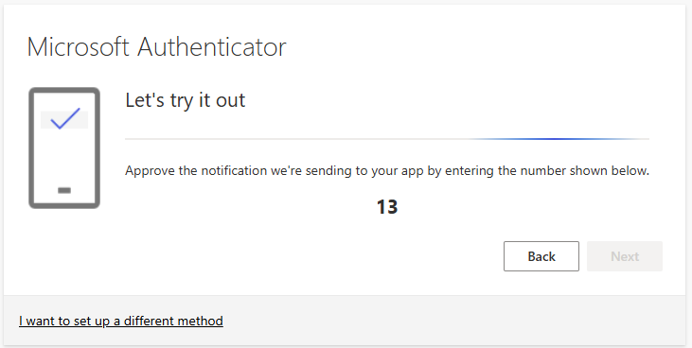Click the phone's grey home button graphic

(x=64, y=190)
